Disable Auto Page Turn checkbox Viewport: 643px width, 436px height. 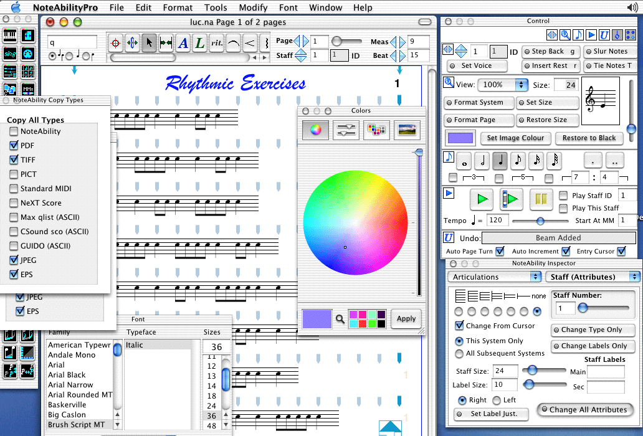coord(500,251)
